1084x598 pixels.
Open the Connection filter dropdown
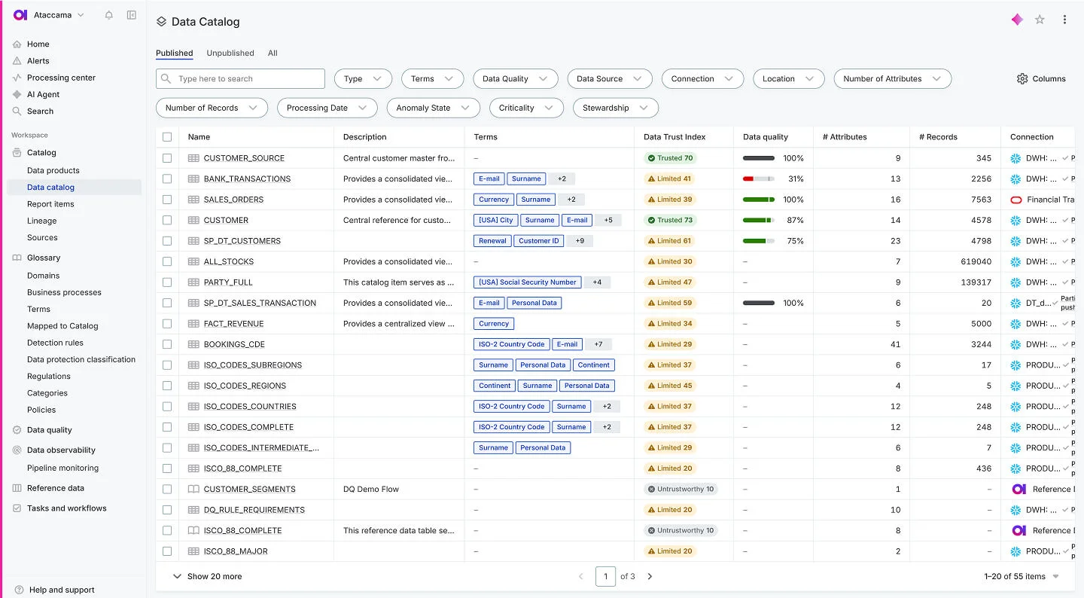[702, 78]
